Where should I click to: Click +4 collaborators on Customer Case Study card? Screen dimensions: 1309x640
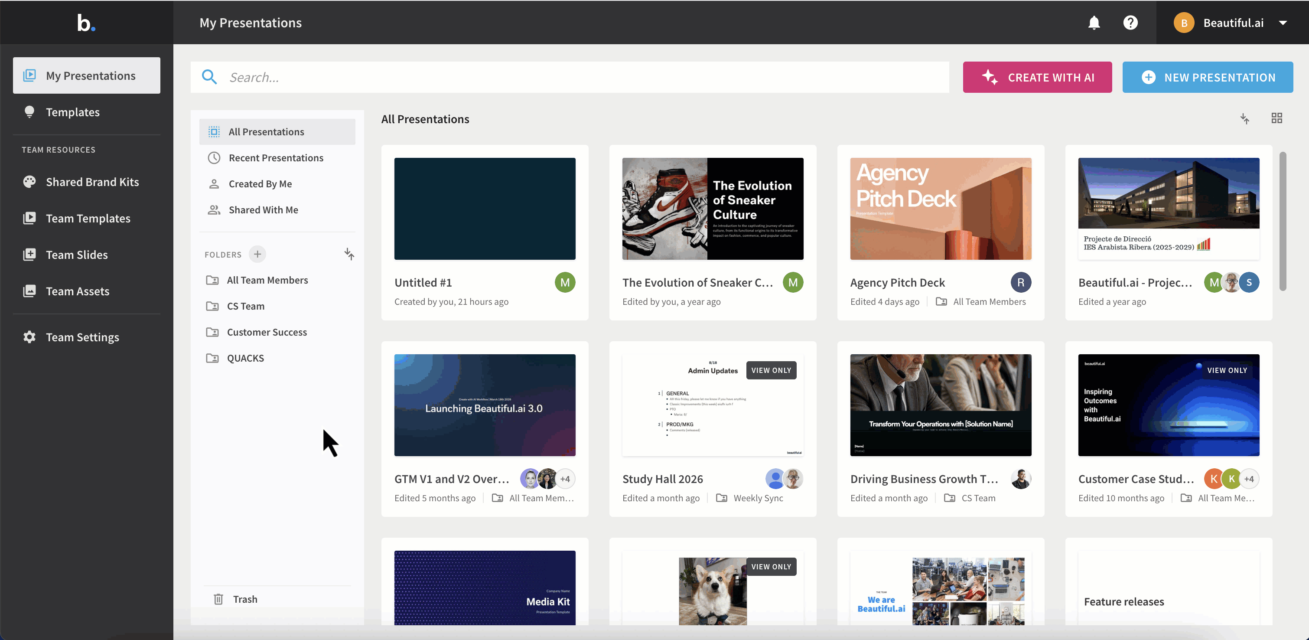point(1249,479)
